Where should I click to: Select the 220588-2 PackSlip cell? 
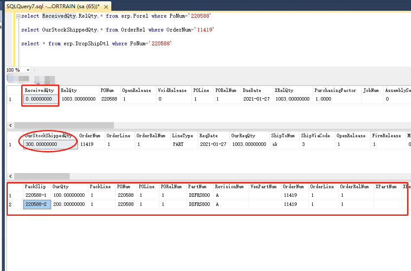pos(36,204)
